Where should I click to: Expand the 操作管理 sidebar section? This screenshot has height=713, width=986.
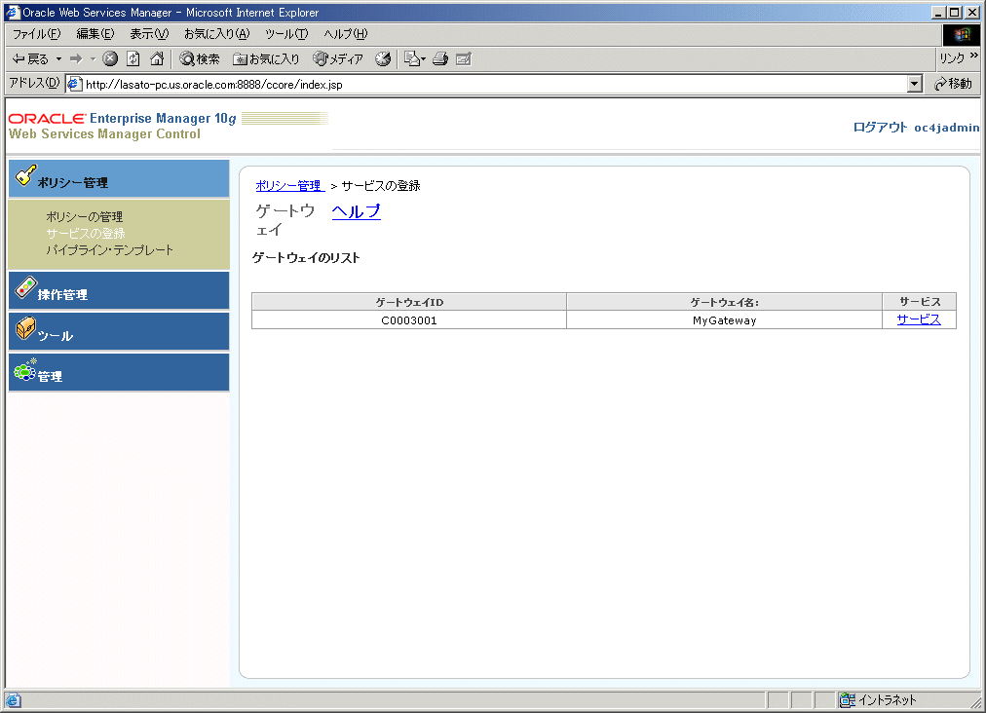point(119,290)
